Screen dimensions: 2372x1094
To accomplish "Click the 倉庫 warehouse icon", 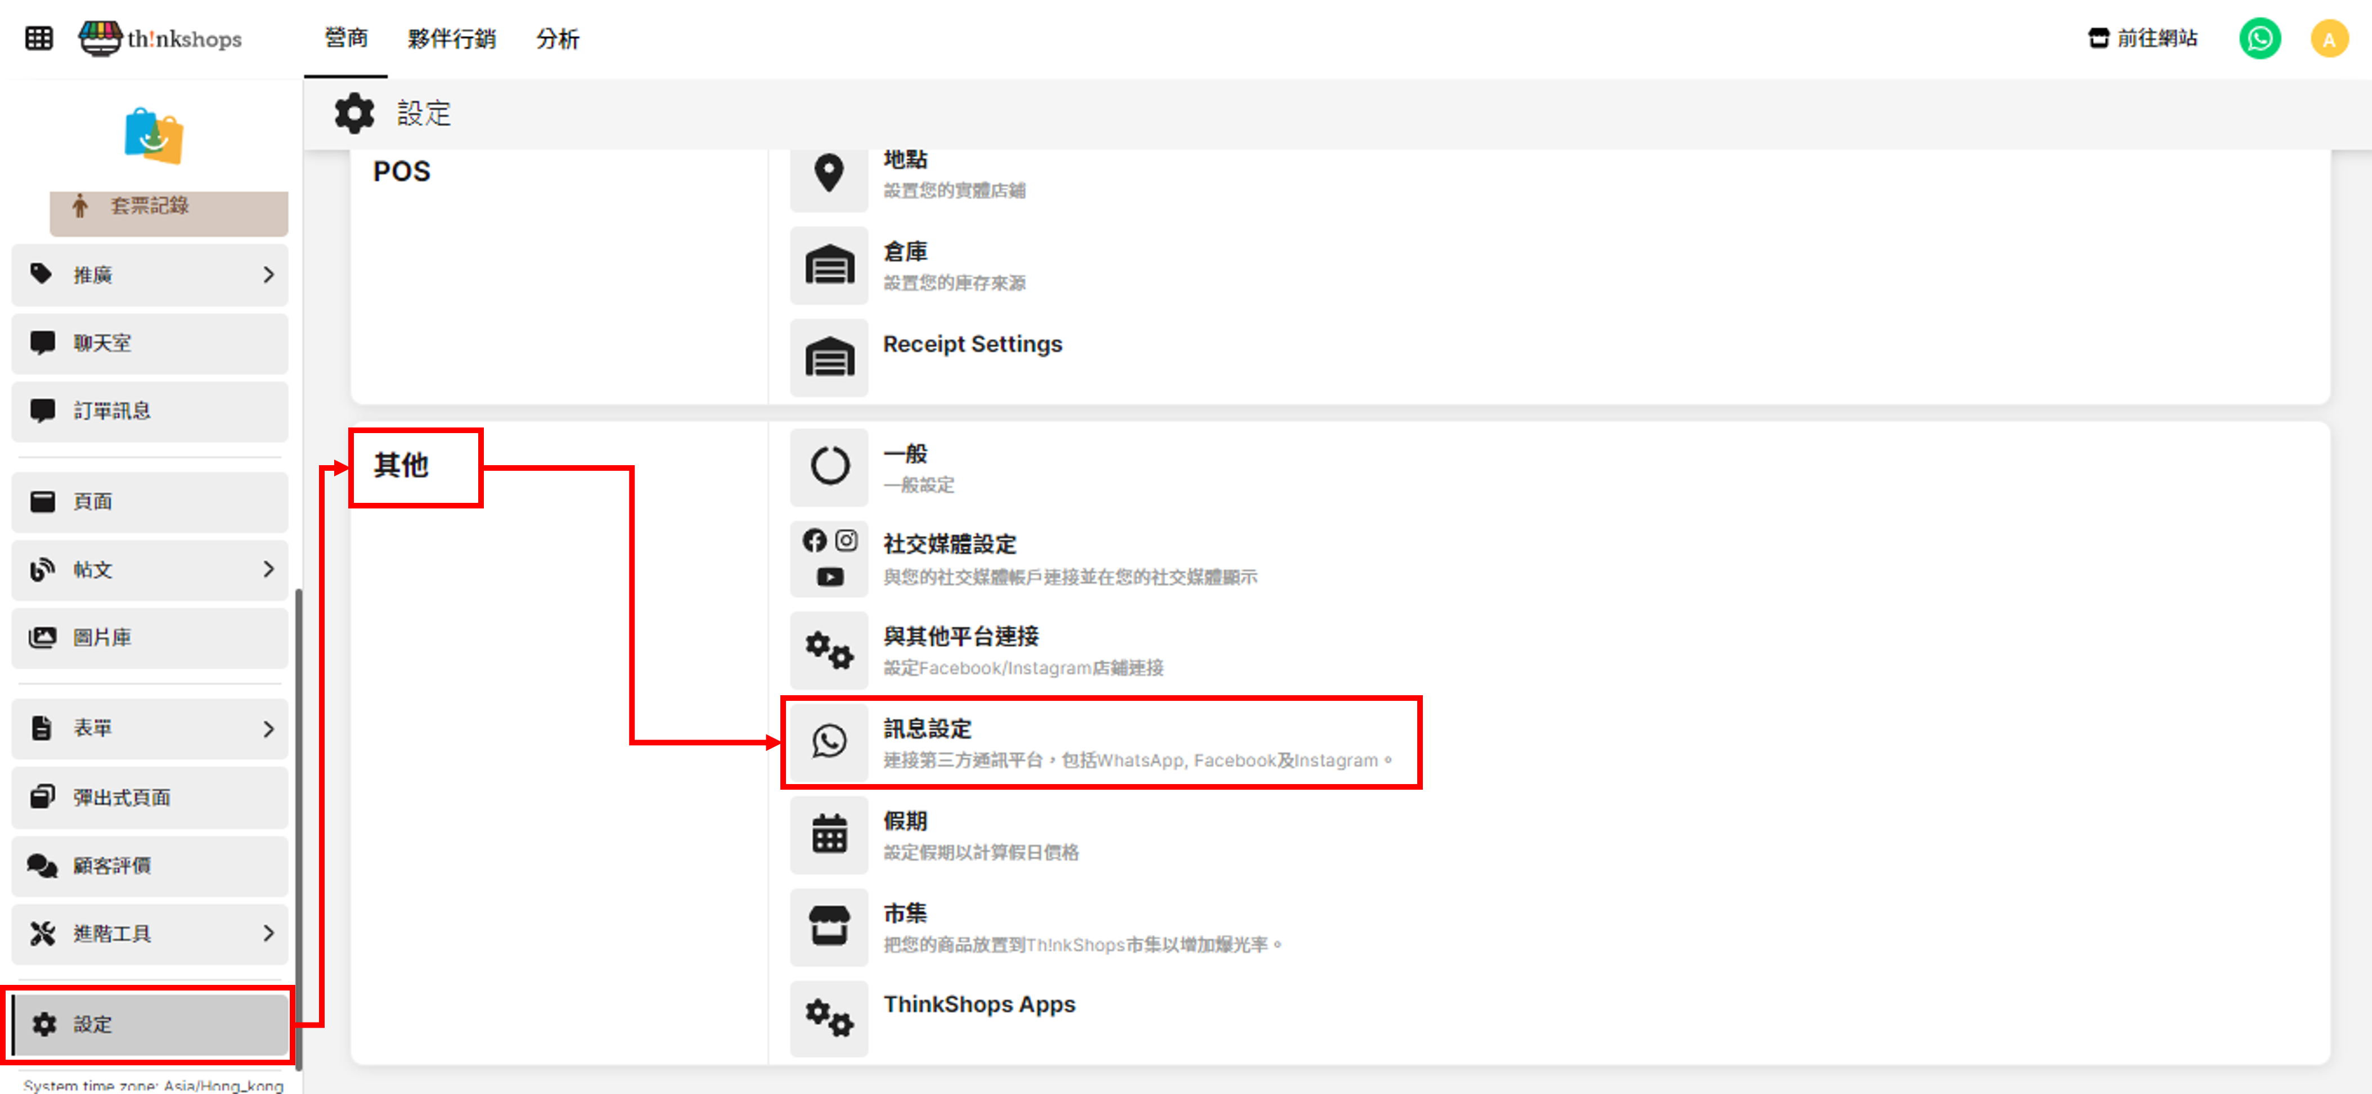I will (829, 265).
